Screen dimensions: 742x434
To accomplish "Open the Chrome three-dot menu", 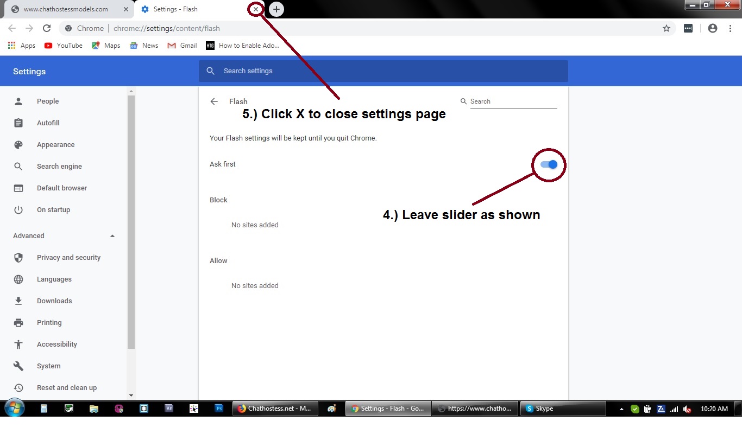I will (731, 28).
